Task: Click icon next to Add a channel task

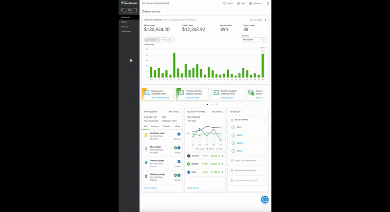Action: click(232, 120)
